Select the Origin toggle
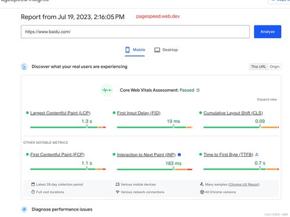This screenshot has width=290, height=217. coord(274,67)
